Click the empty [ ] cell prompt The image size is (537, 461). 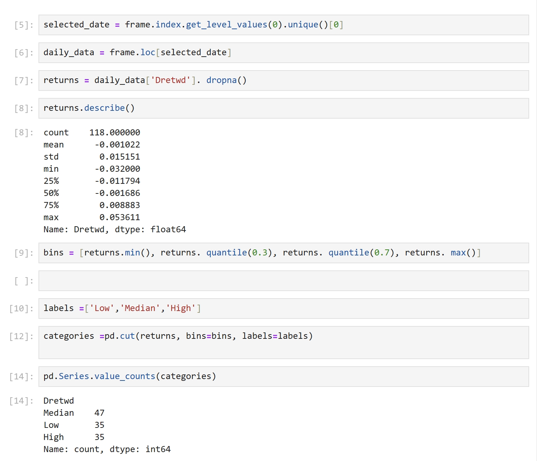[24, 281]
